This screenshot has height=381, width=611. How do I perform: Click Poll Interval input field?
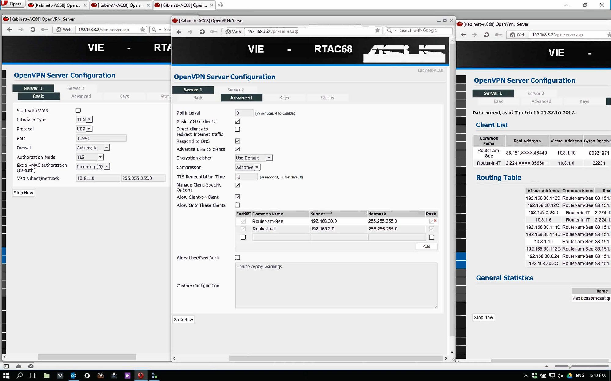[244, 113]
